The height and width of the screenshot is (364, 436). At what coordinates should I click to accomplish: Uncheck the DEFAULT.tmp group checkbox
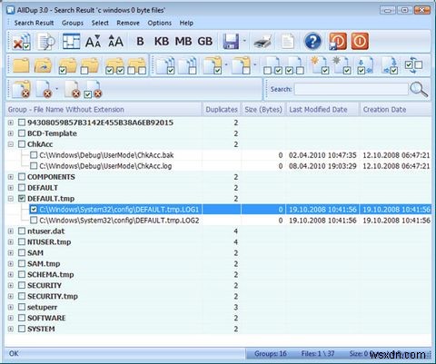(22, 199)
